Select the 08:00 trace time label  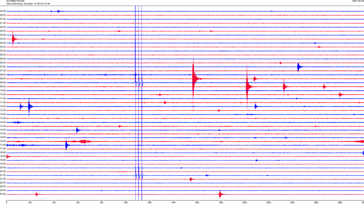(x=3, y=75)
